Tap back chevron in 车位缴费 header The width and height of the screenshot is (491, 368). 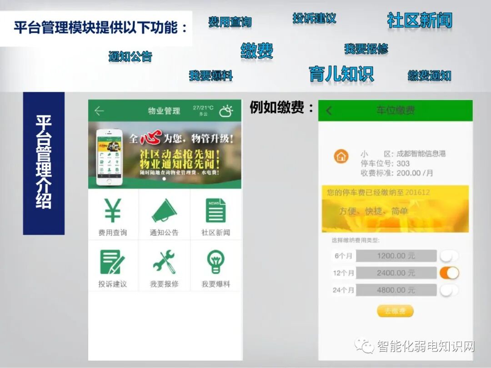(329, 110)
